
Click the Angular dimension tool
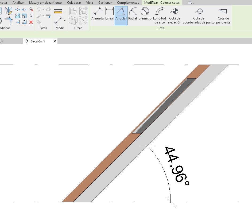pos(121,14)
